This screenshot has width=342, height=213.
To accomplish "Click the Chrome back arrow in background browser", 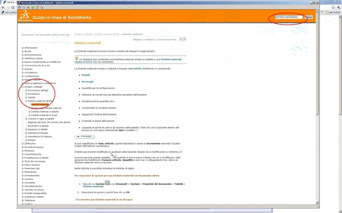I will [x=3, y=7].
